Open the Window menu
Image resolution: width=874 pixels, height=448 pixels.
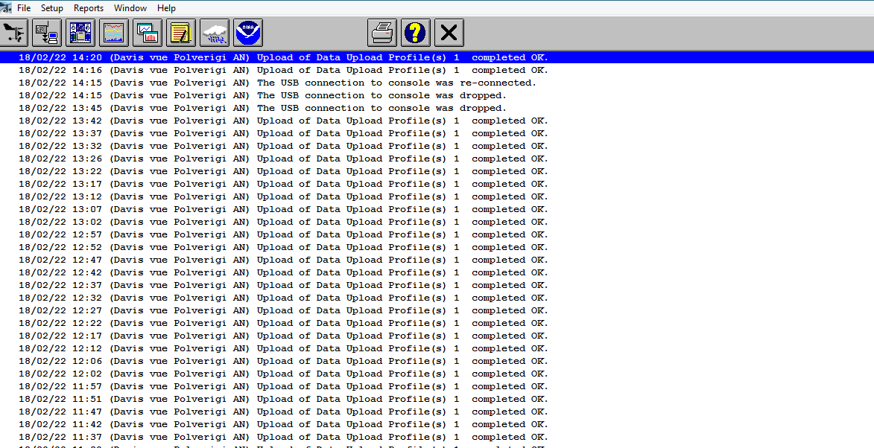(130, 8)
